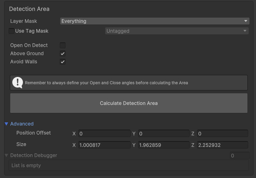The image size is (256, 178).
Task: Open the Layer Mask dropdown
Action: pyautogui.click(x=154, y=21)
